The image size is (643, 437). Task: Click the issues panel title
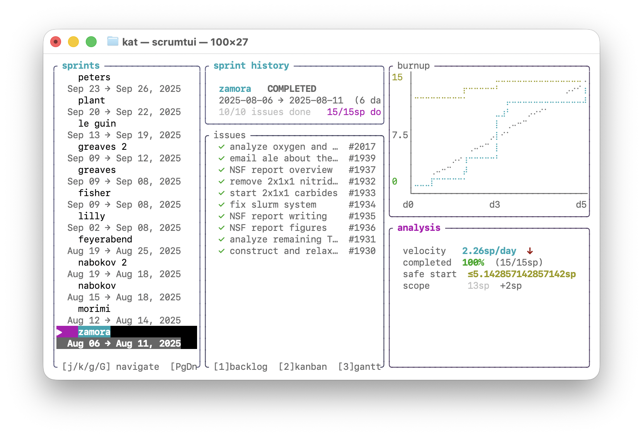coord(230,135)
